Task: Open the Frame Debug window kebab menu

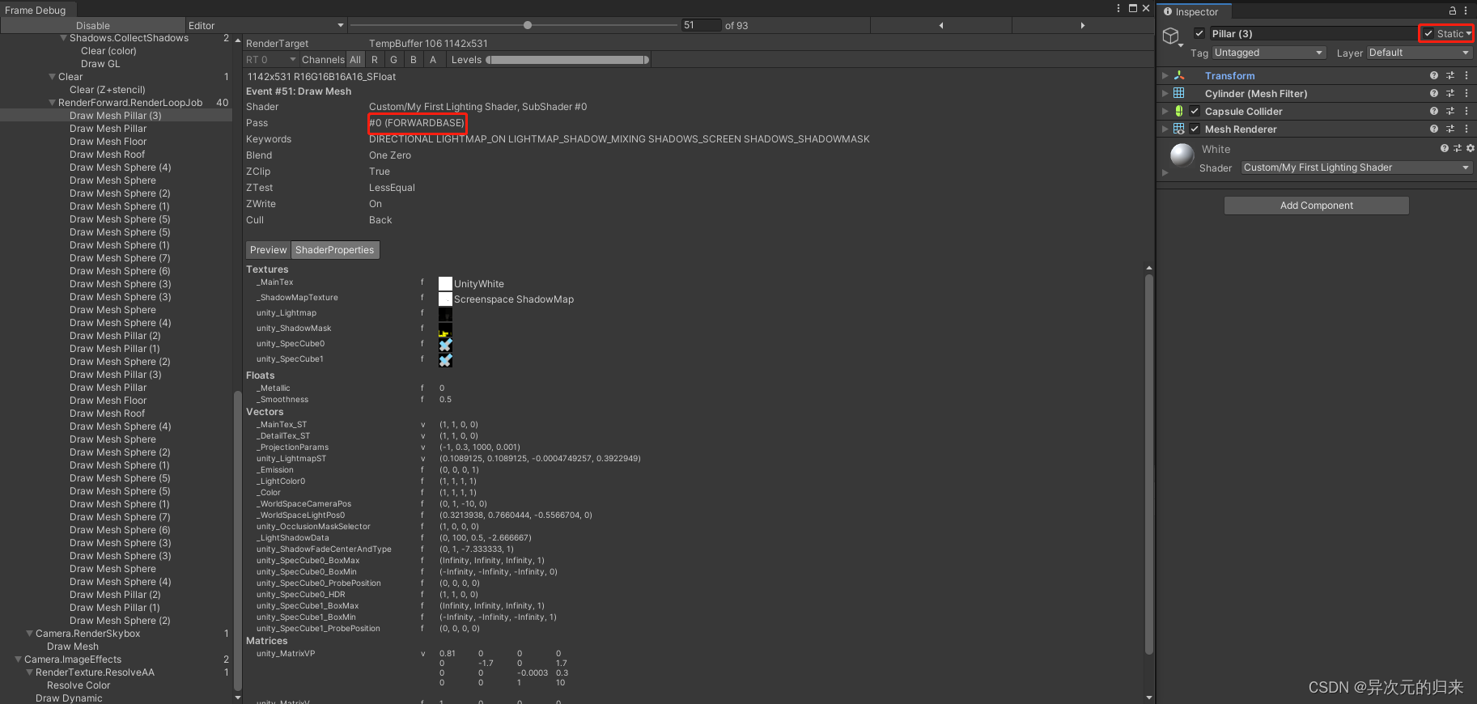Action: click(1119, 8)
